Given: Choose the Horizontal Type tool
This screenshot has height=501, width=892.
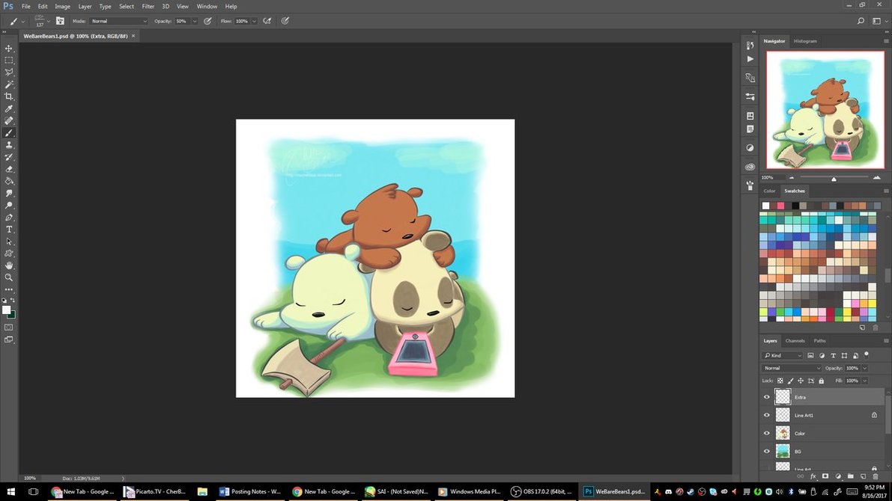Looking at the screenshot, I should (x=9, y=230).
